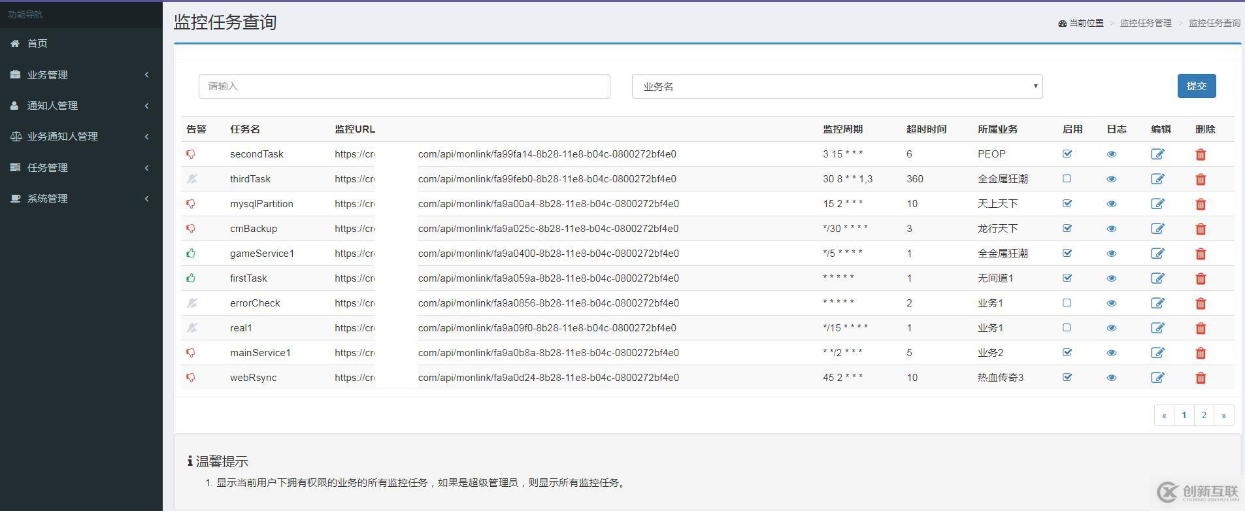Viewport: 1245px width, 511px height.
Task: Expand 系统管理 sidebar section
Action: pyautogui.click(x=81, y=199)
